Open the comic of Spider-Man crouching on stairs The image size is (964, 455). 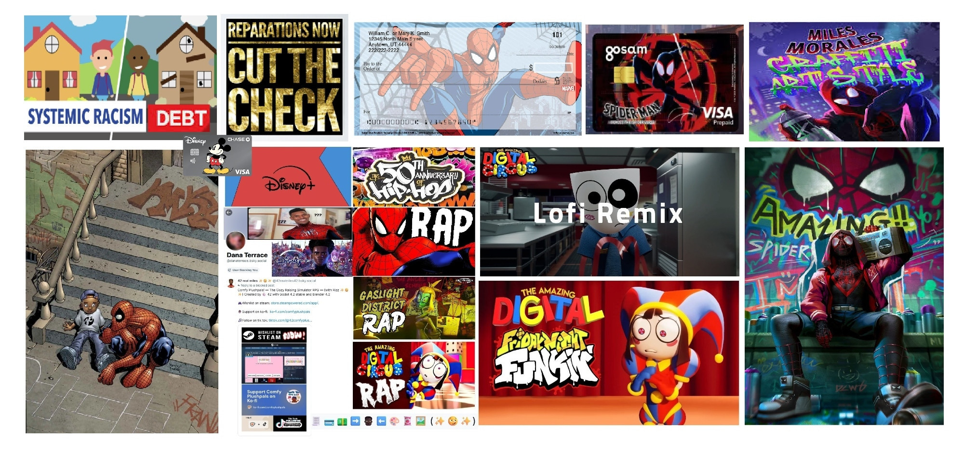(x=122, y=291)
